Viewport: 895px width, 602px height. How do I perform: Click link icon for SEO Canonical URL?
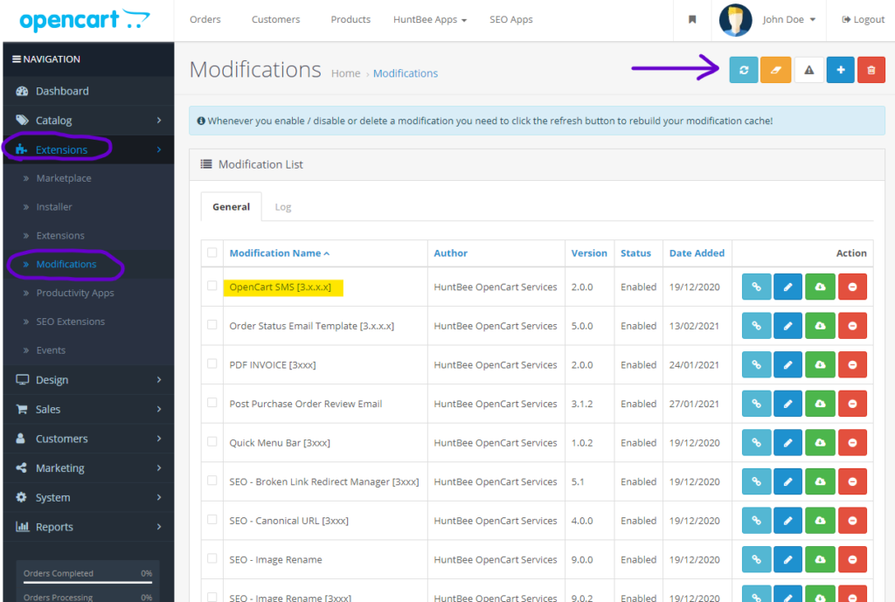coord(756,521)
